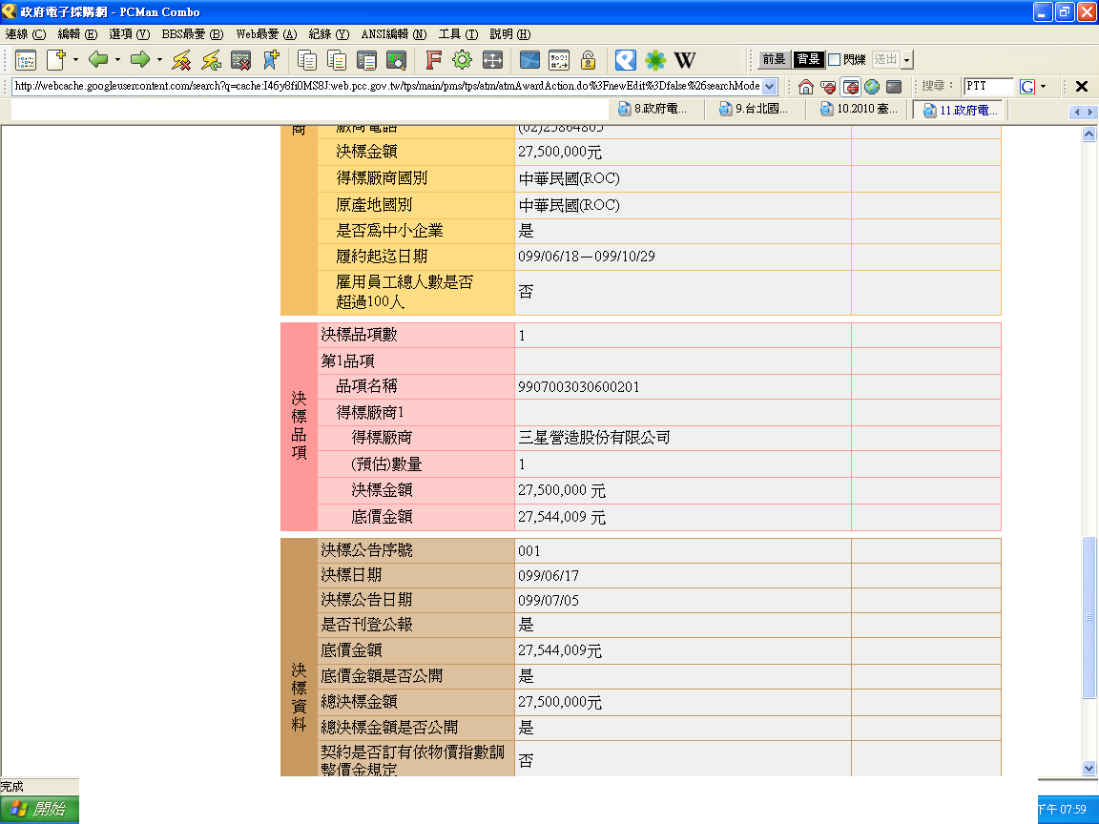Viewport: 1099px width, 824px height.
Task: Click the Windows 開始 Start button
Action: [40, 809]
